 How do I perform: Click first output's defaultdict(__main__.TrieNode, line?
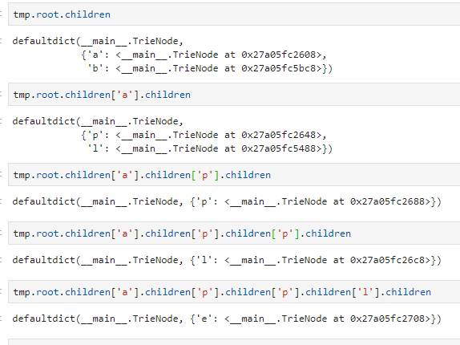98,41
